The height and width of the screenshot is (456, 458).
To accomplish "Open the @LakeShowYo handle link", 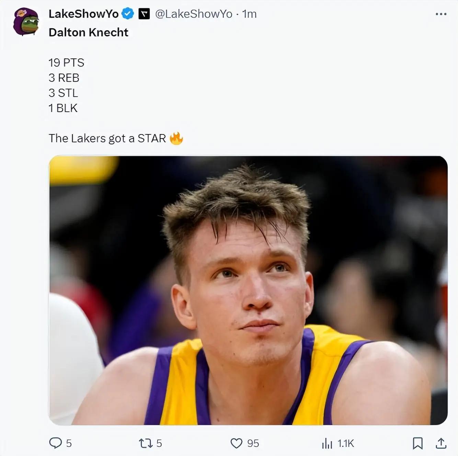I will point(194,14).
